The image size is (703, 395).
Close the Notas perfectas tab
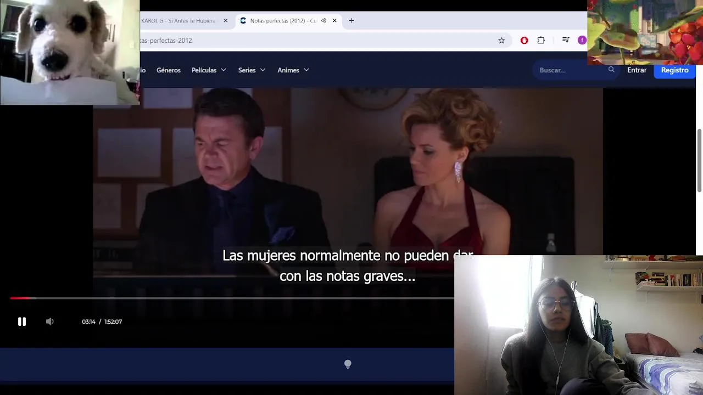[334, 21]
